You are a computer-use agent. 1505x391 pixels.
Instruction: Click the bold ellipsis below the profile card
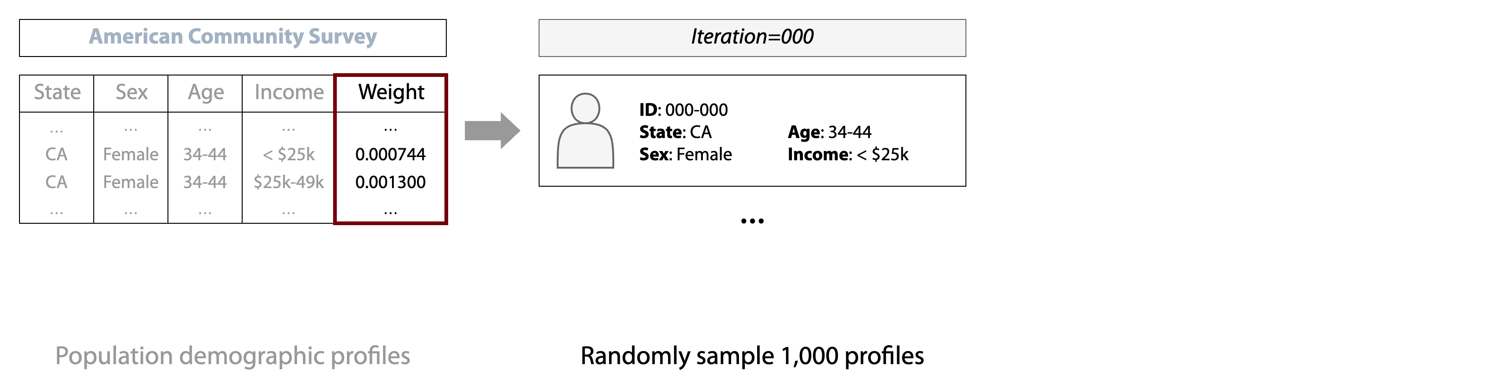(752, 221)
